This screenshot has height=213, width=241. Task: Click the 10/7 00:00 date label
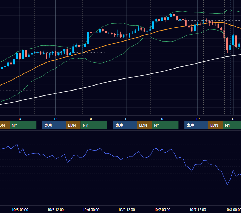(162, 209)
